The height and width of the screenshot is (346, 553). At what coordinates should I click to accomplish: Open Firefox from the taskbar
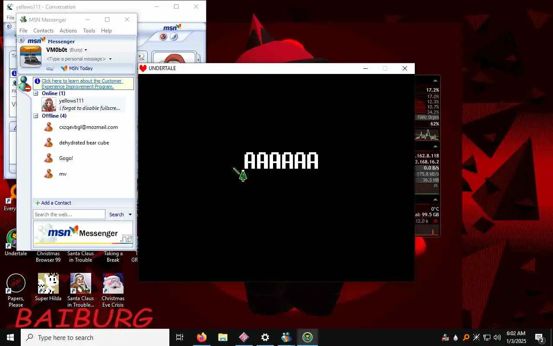coord(202,337)
